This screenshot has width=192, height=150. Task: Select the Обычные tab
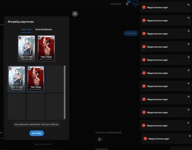(26, 30)
